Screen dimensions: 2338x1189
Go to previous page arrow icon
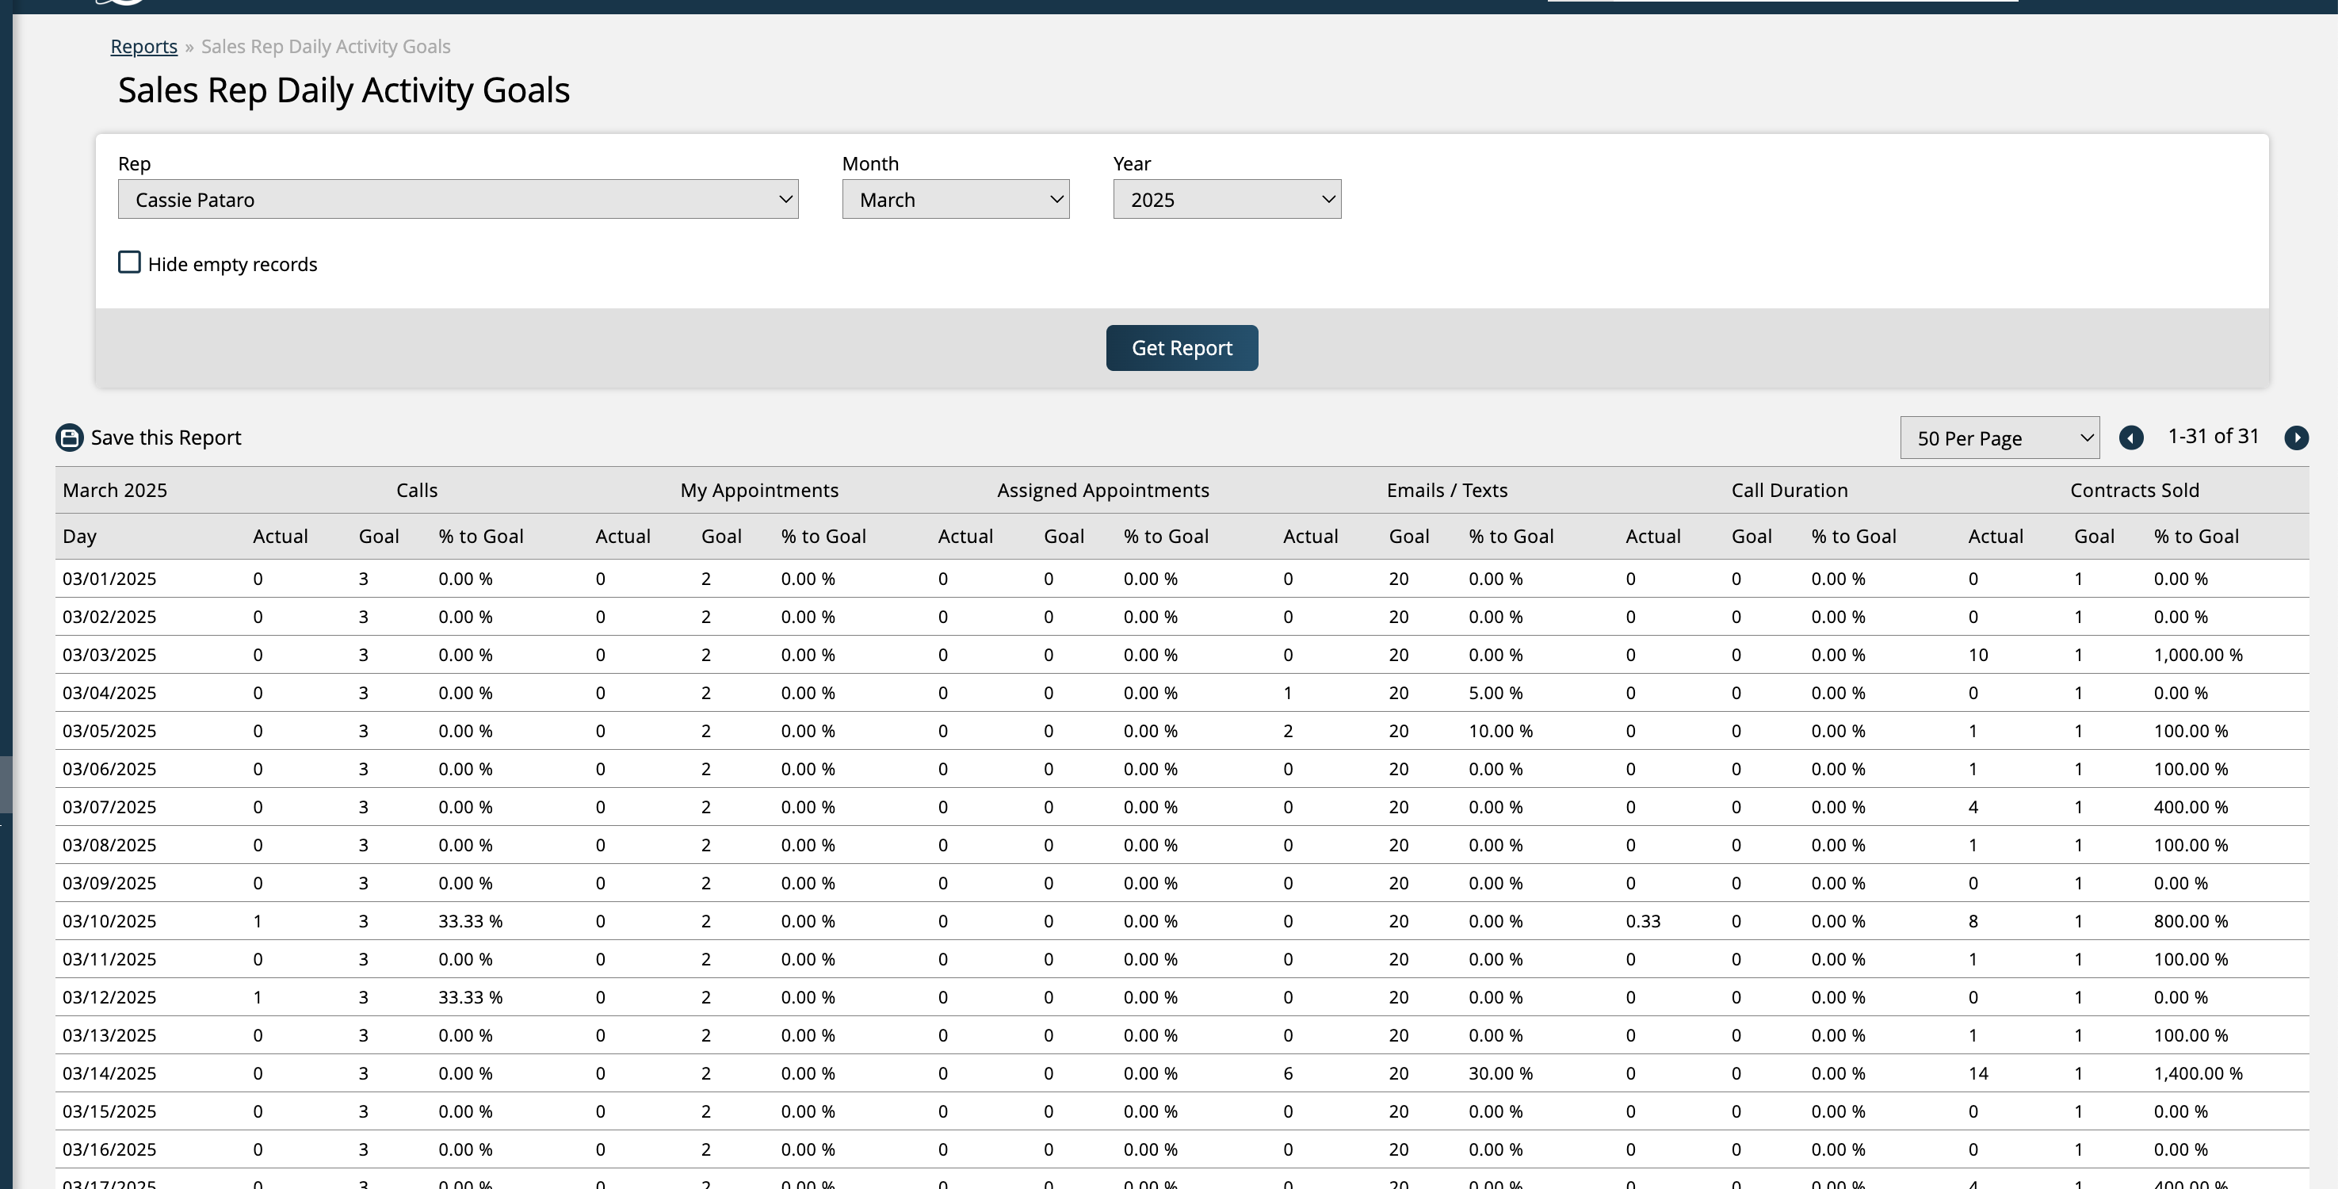2131,438
